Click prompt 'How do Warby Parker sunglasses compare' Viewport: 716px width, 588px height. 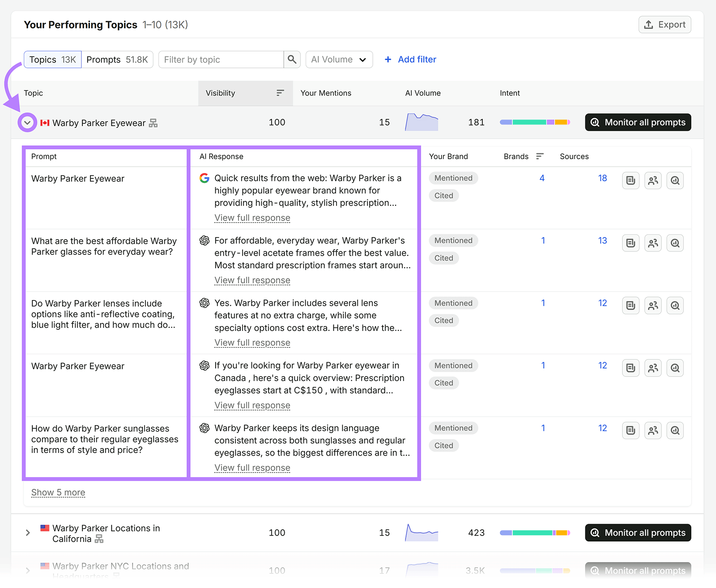105,439
